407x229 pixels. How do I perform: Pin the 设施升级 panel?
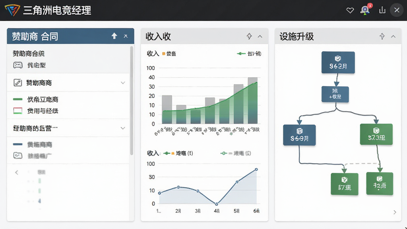(x=382, y=36)
